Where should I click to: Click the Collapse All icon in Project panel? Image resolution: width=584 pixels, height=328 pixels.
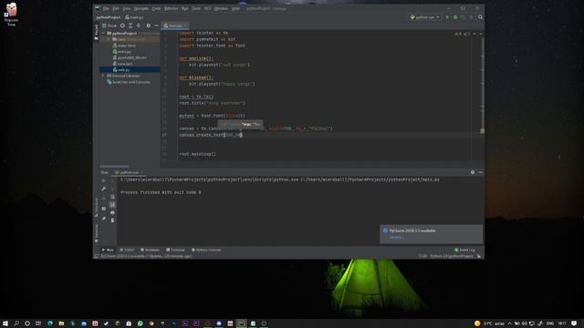point(138,26)
